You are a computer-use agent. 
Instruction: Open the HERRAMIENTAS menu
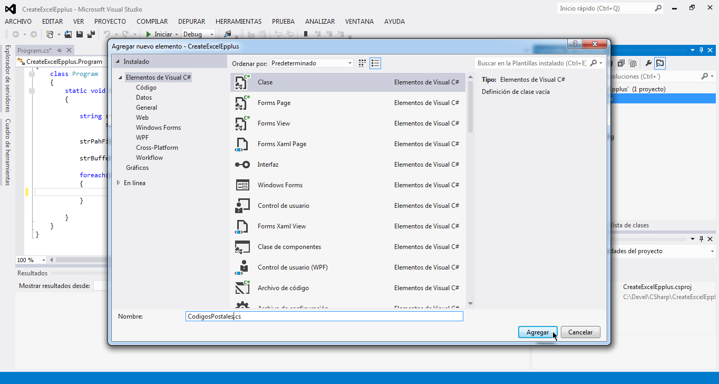pos(238,22)
